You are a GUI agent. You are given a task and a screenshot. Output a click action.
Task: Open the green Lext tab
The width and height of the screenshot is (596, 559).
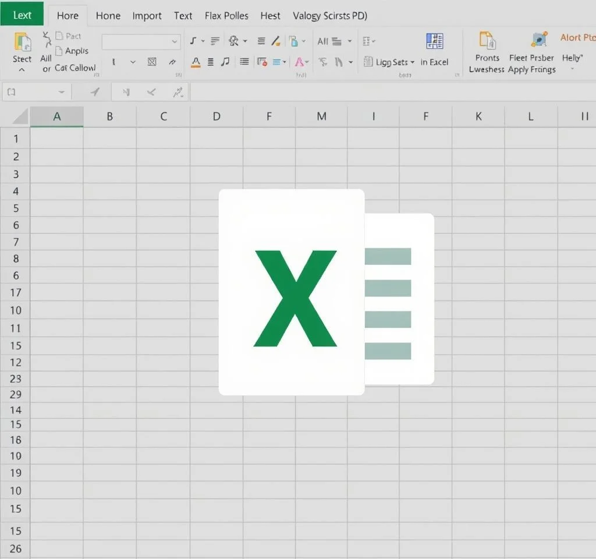tap(22, 15)
